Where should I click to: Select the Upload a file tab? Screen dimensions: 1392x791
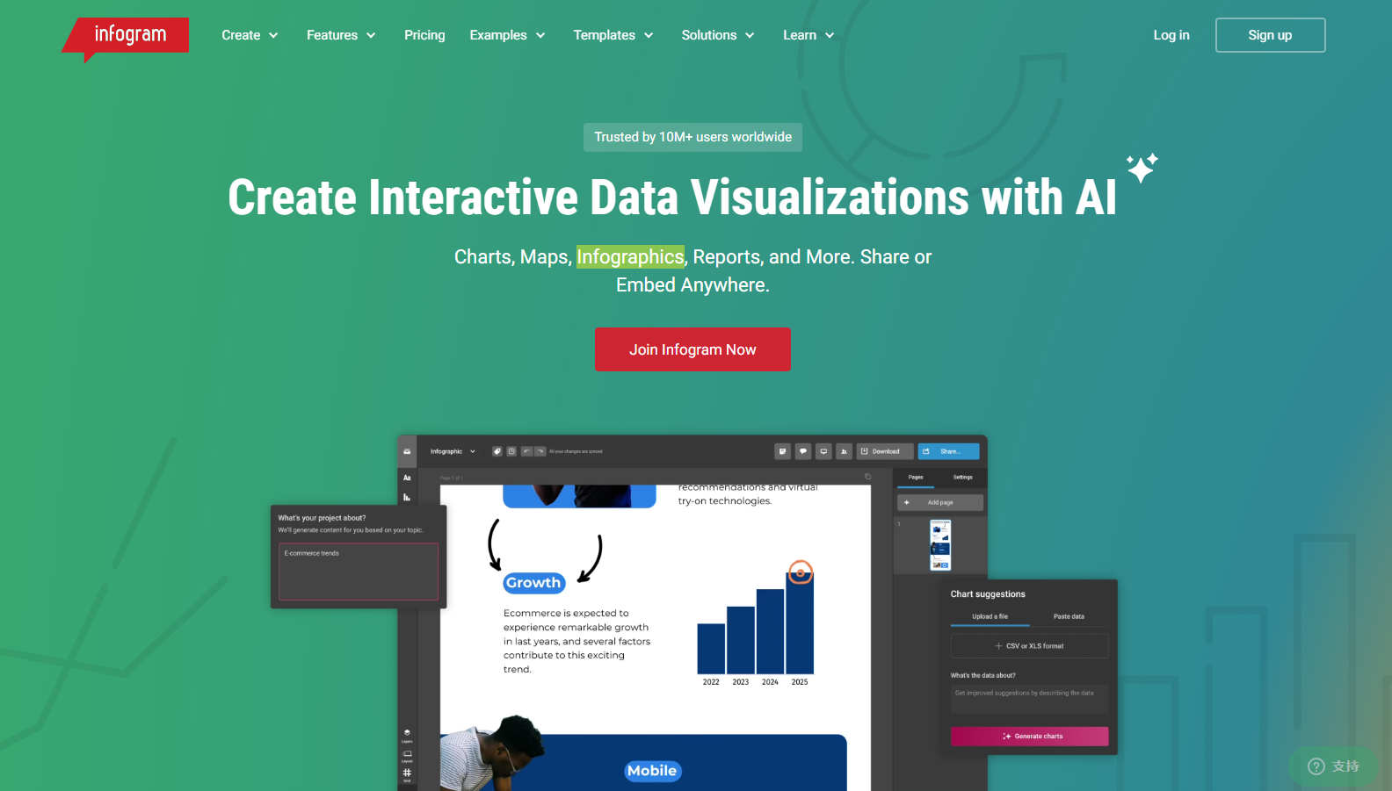tap(990, 616)
